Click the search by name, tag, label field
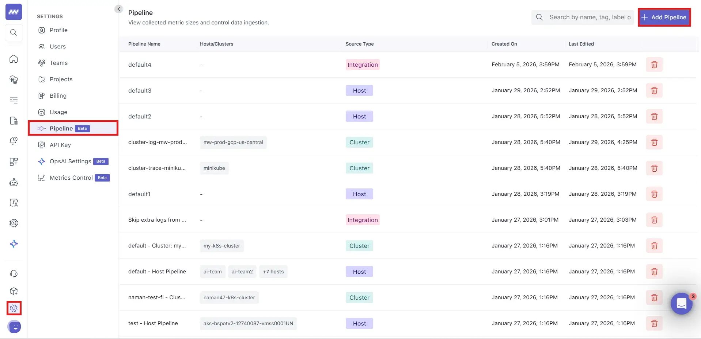The width and height of the screenshot is (701, 339). coord(588,17)
